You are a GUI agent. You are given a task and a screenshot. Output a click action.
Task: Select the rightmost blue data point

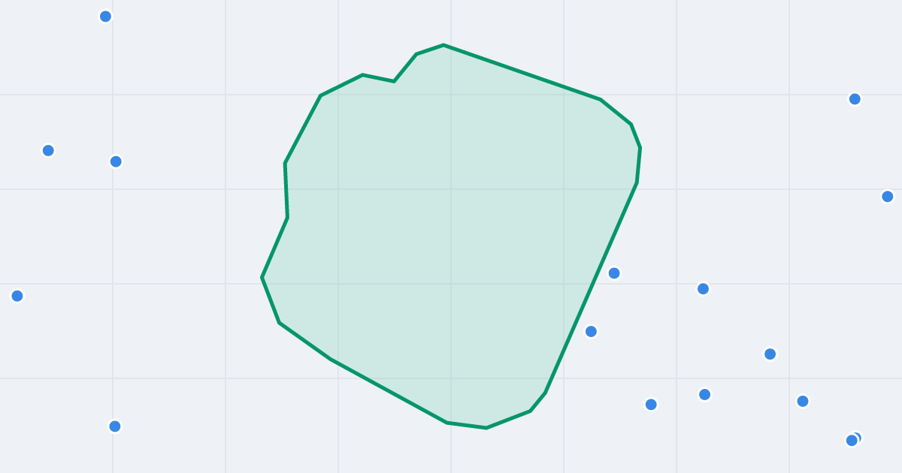click(x=887, y=197)
